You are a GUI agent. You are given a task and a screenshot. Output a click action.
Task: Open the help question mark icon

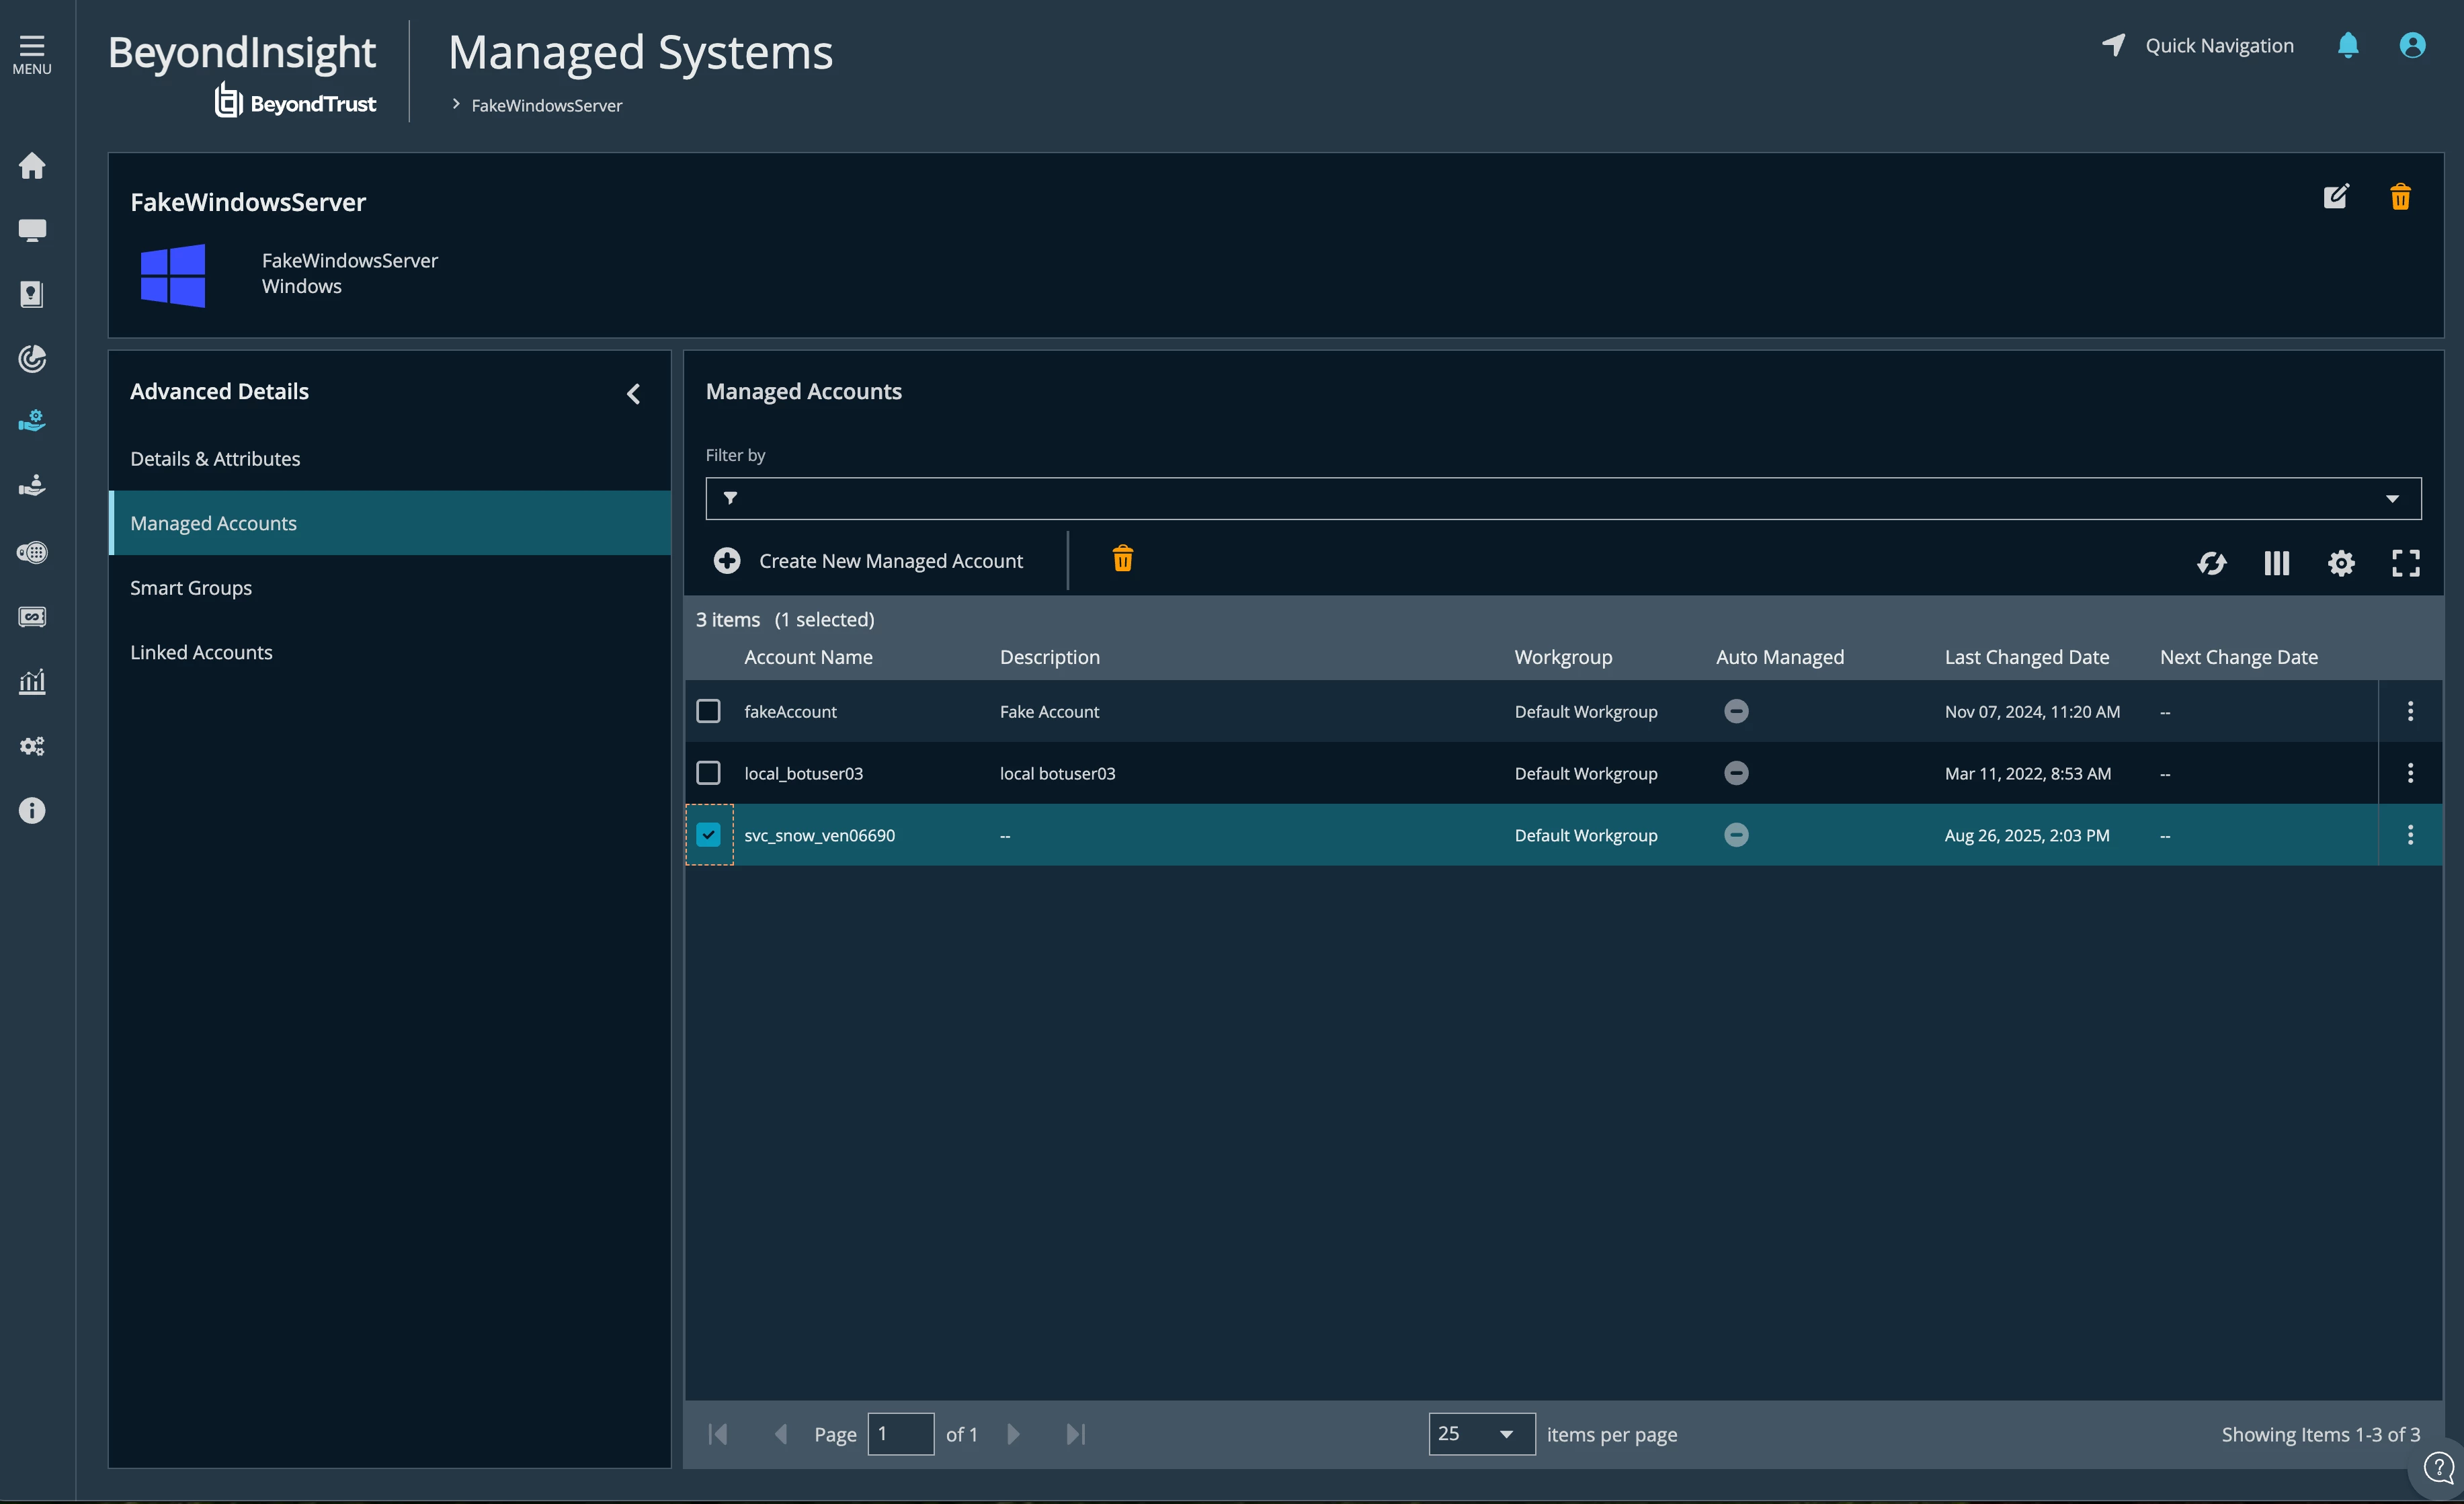tap(2438, 1468)
